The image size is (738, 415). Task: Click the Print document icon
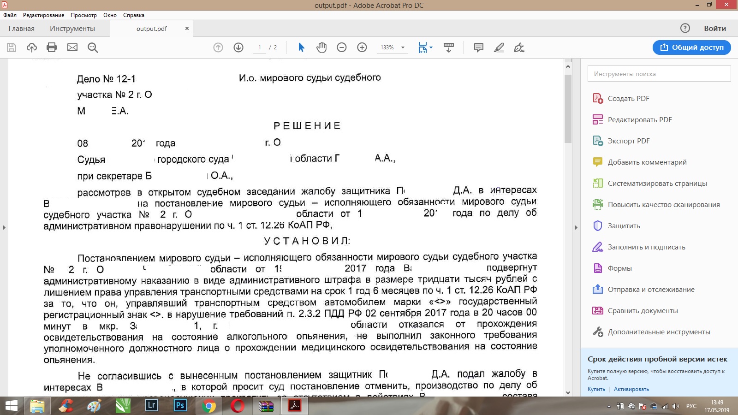click(52, 47)
